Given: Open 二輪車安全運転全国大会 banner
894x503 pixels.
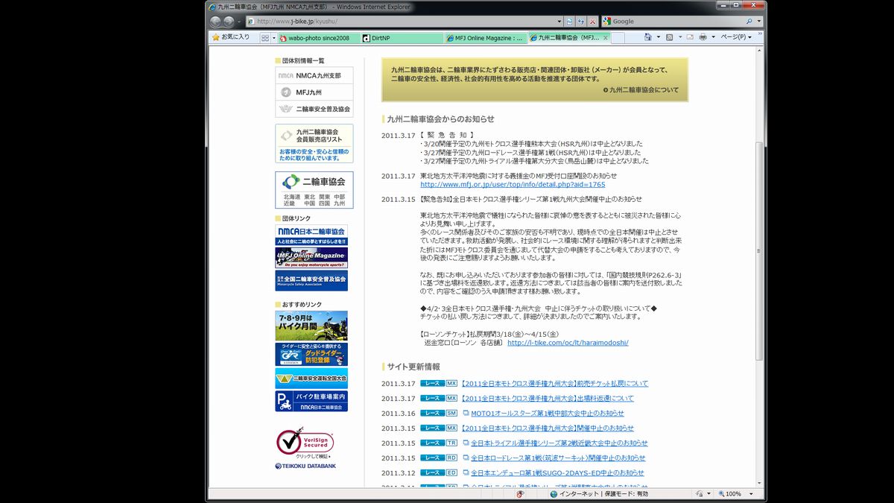Looking at the screenshot, I should [x=311, y=378].
